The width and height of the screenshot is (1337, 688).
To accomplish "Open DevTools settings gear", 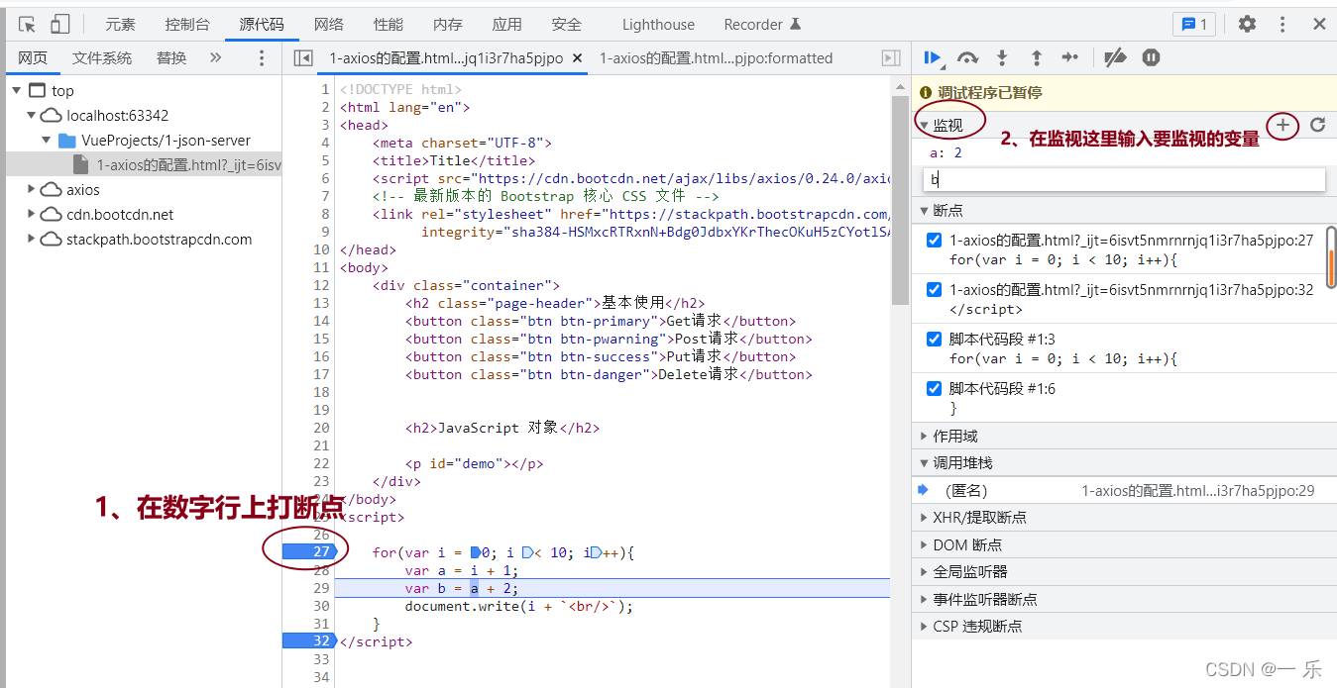I will click(x=1247, y=25).
